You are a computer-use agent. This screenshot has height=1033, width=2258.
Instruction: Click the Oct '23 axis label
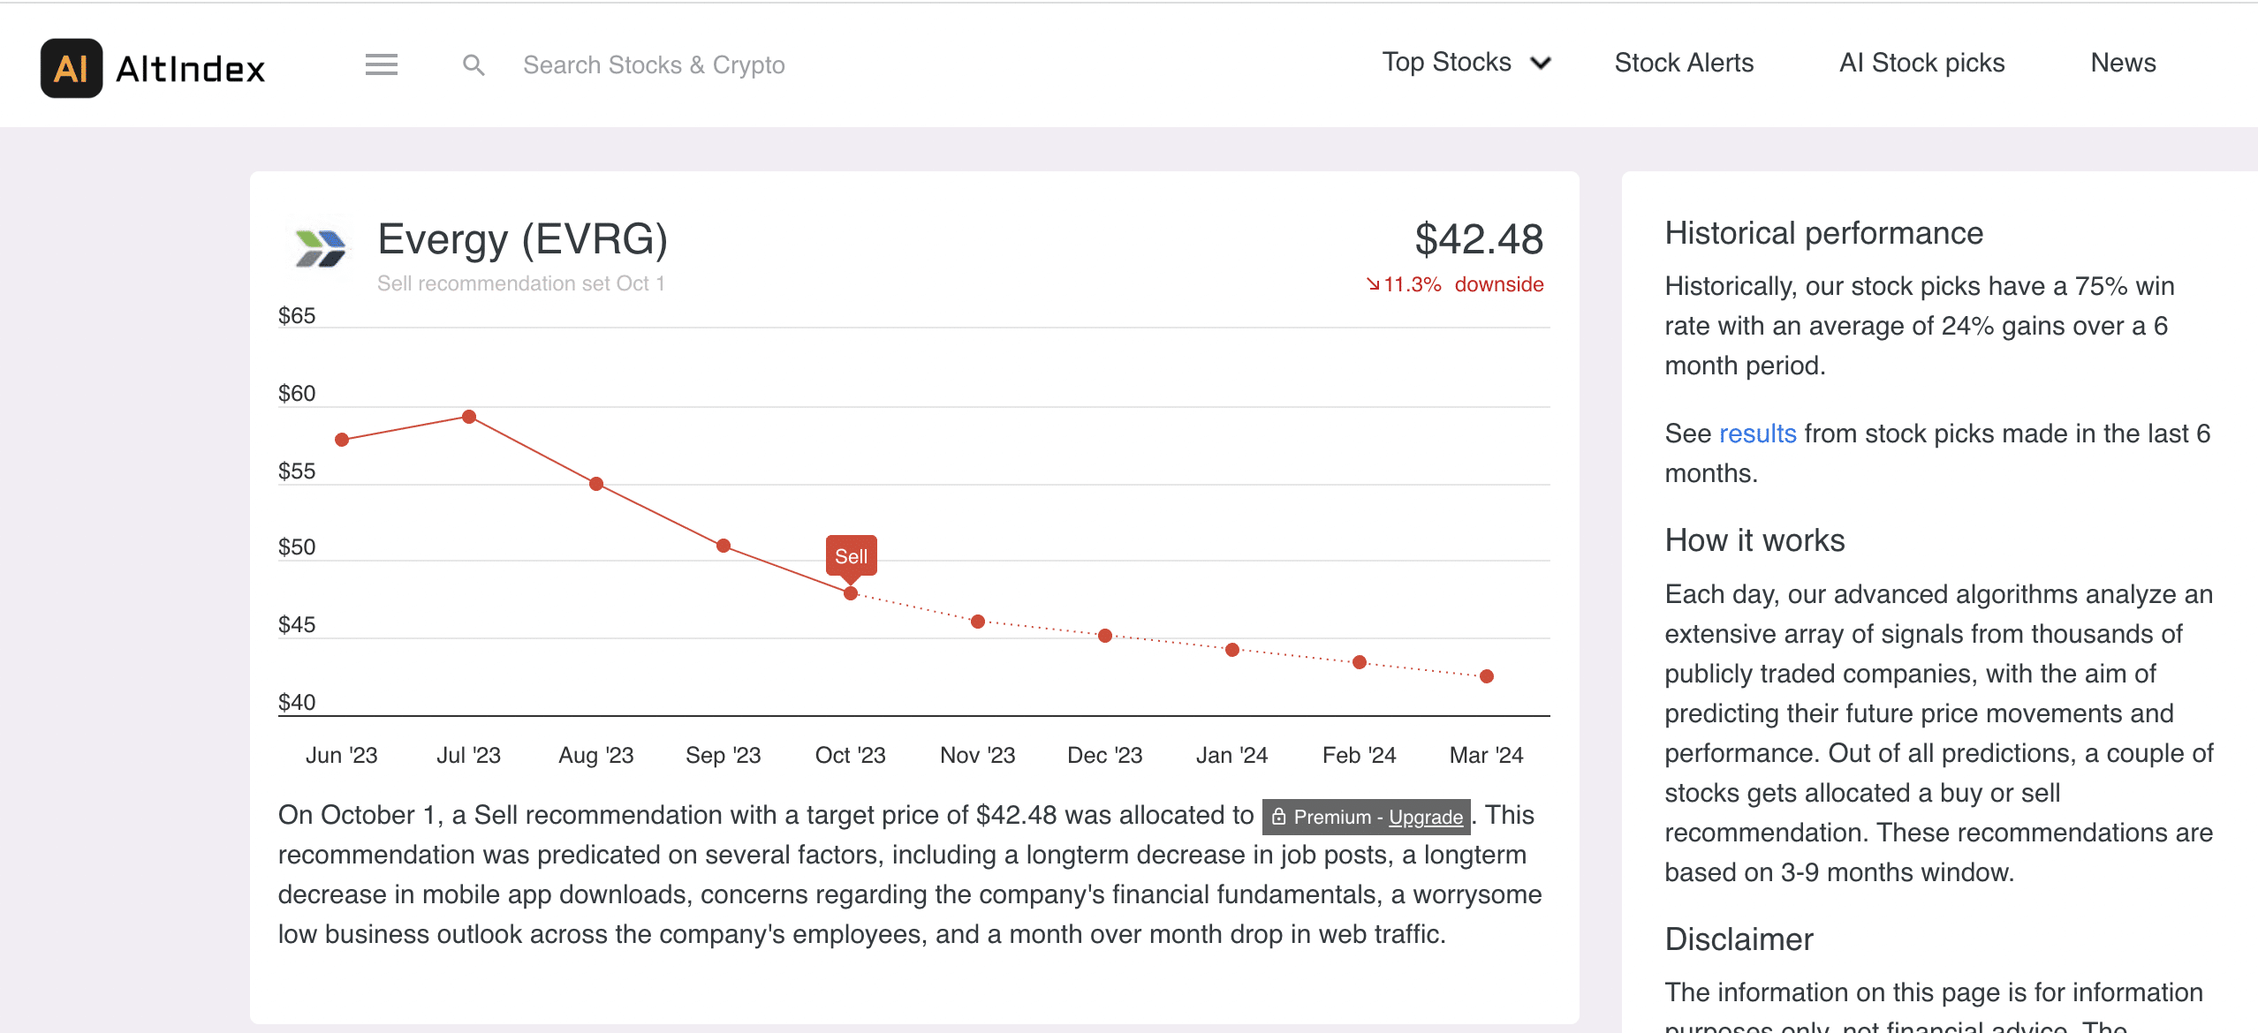click(850, 755)
